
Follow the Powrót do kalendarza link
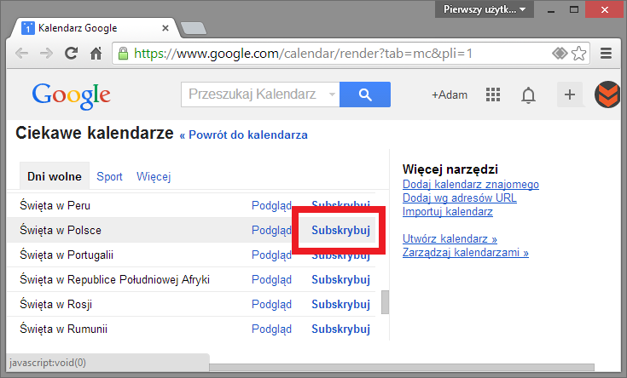(x=243, y=135)
